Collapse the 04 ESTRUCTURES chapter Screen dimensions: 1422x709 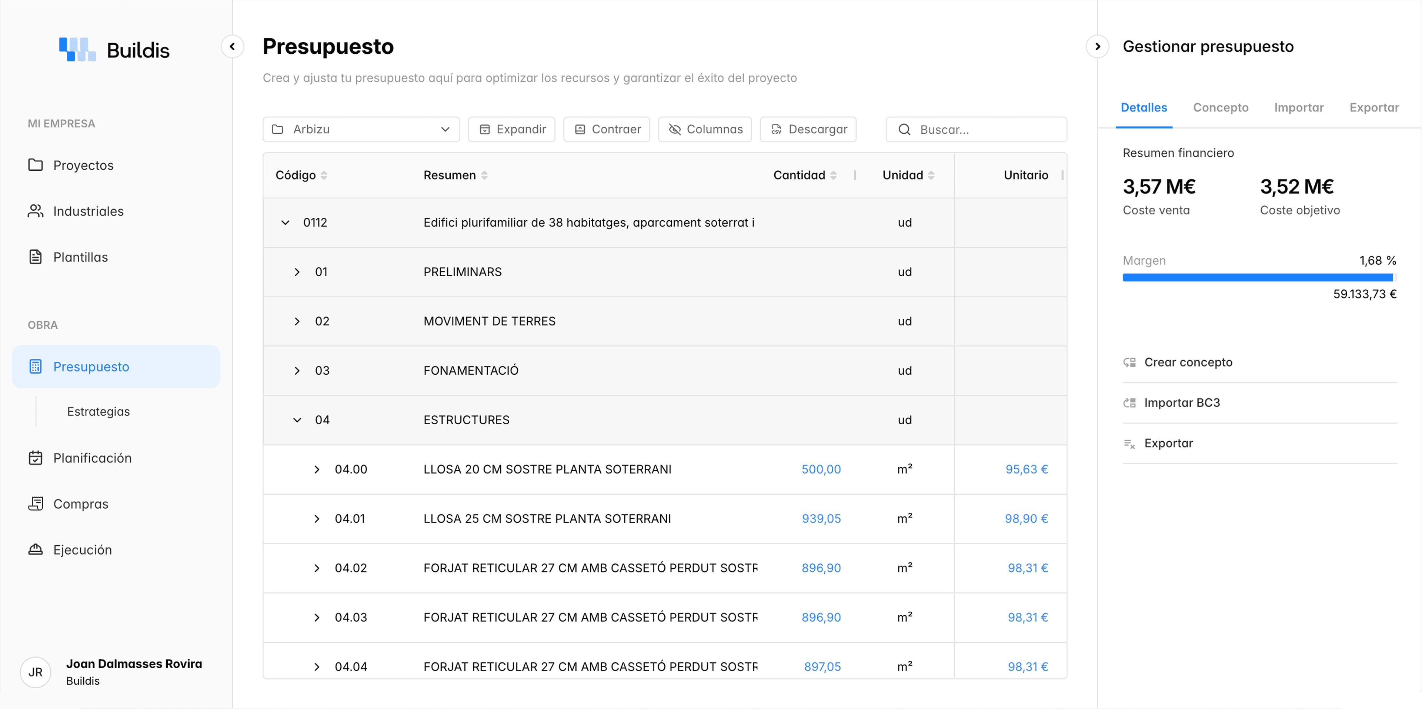[x=298, y=420]
